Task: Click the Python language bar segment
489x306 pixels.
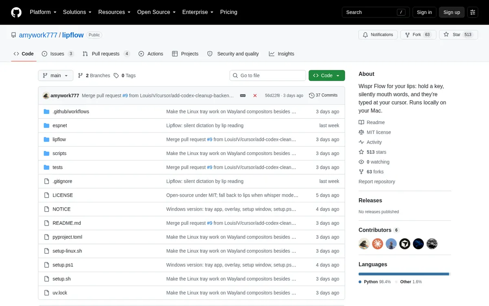Action: tap(403, 274)
